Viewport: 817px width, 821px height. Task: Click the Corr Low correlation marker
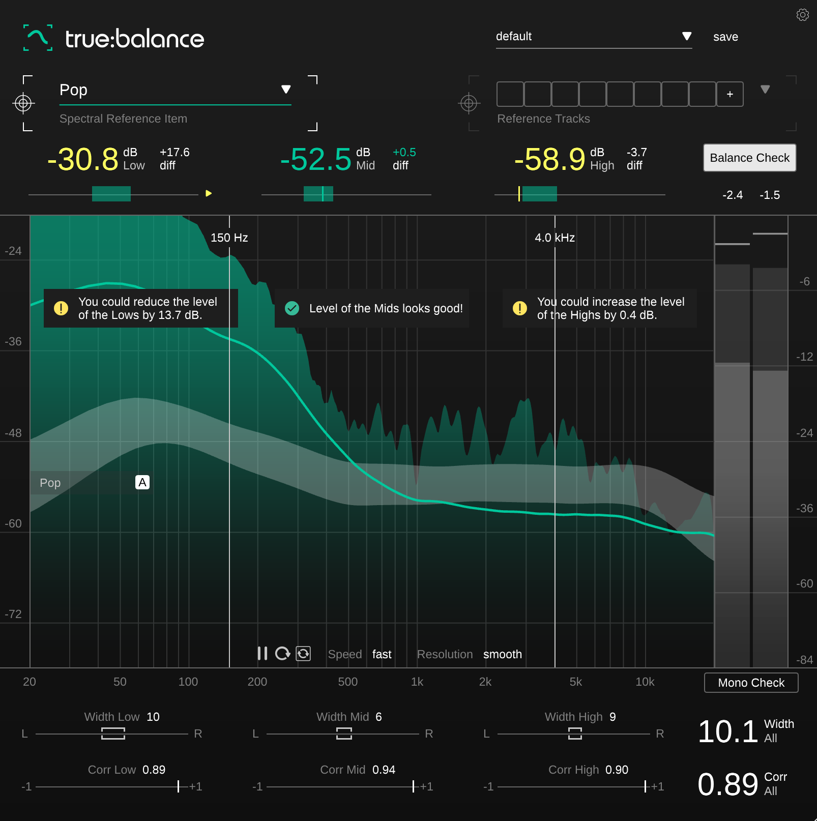pos(178,786)
